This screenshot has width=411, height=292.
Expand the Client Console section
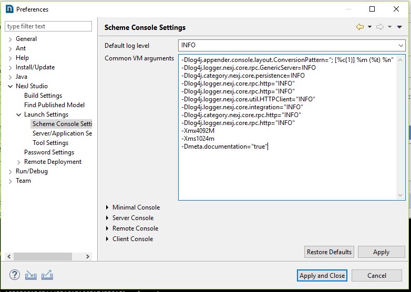pos(108,239)
